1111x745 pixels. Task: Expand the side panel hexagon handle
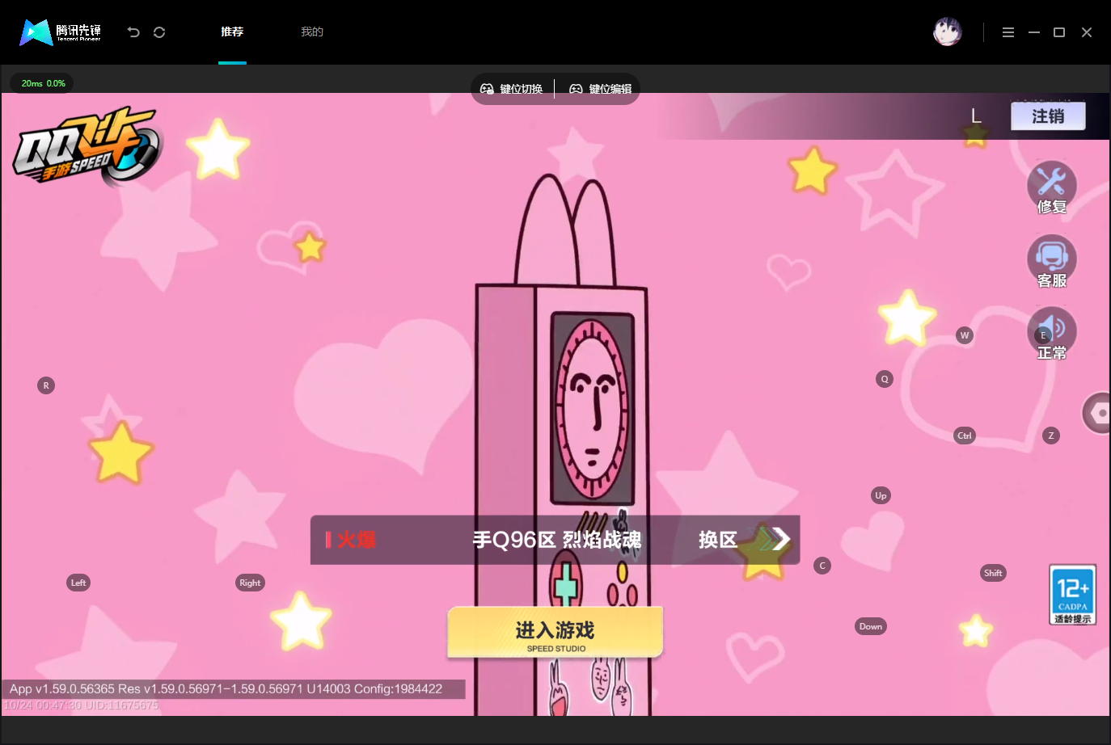1097,413
